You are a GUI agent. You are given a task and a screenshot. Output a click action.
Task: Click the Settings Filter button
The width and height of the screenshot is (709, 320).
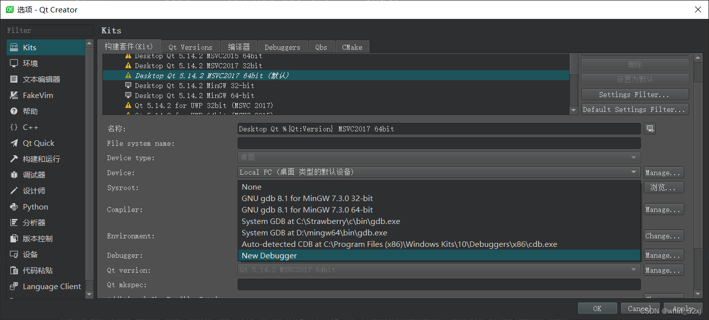[635, 94]
